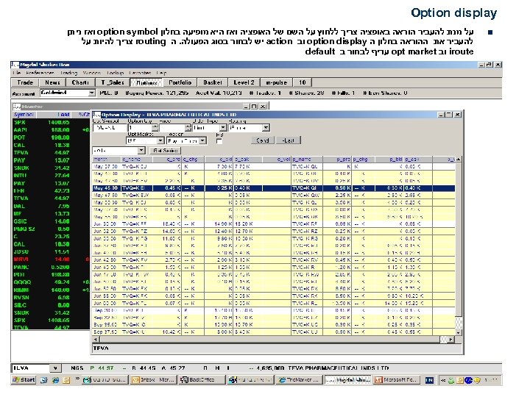Select the highlighted May 45.00 option row

pos(274,188)
